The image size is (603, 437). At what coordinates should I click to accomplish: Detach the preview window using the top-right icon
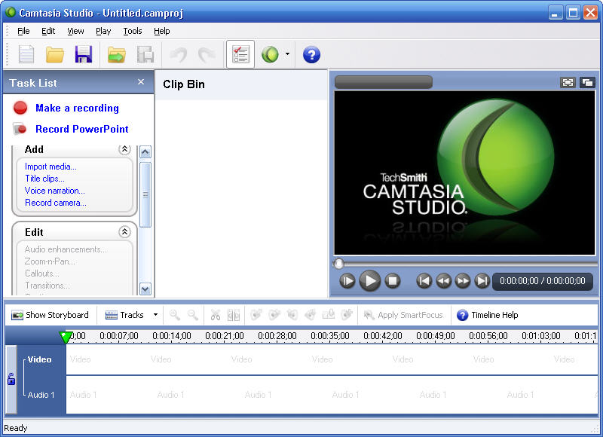click(586, 82)
